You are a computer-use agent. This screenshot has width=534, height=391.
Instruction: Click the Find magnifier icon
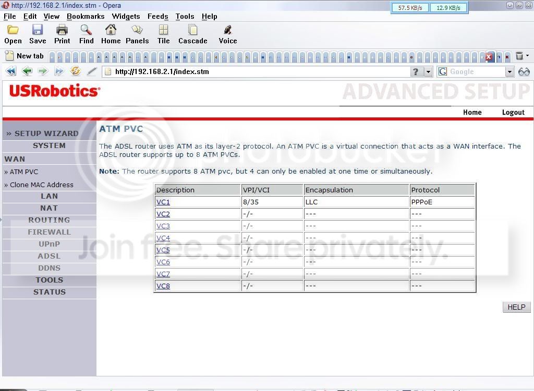(x=86, y=30)
